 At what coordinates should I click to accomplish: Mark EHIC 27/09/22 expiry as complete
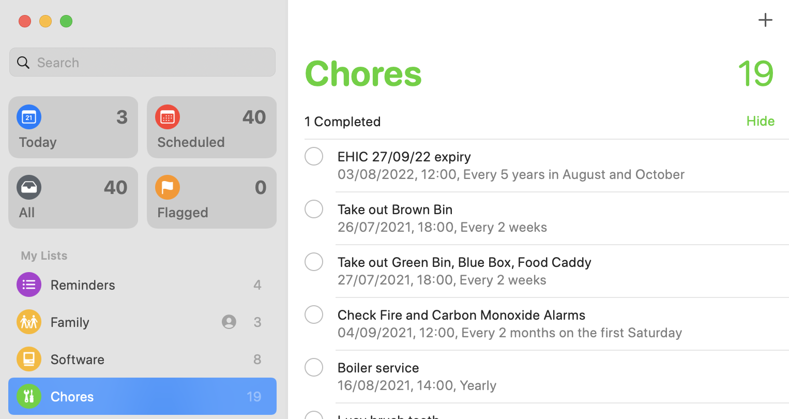(x=314, y=156)
